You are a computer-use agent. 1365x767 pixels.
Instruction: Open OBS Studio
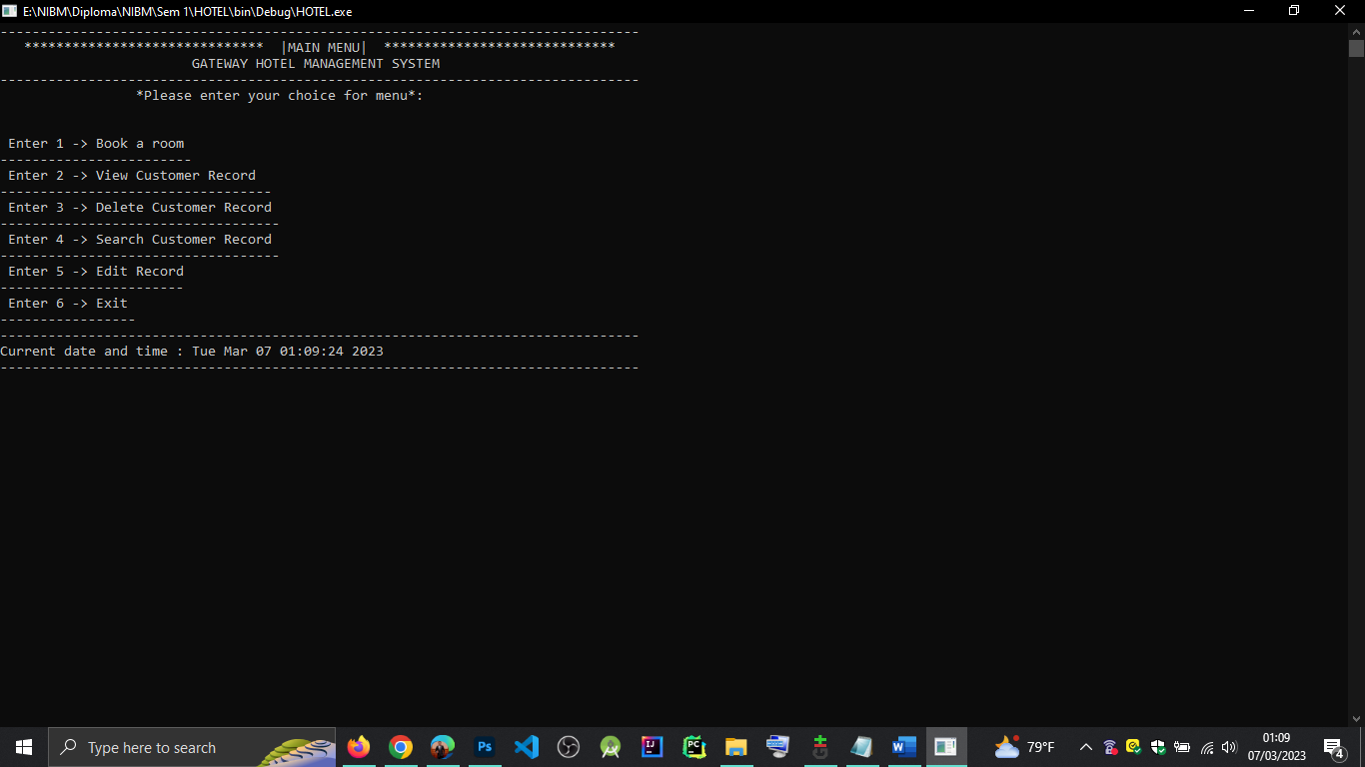569,747
